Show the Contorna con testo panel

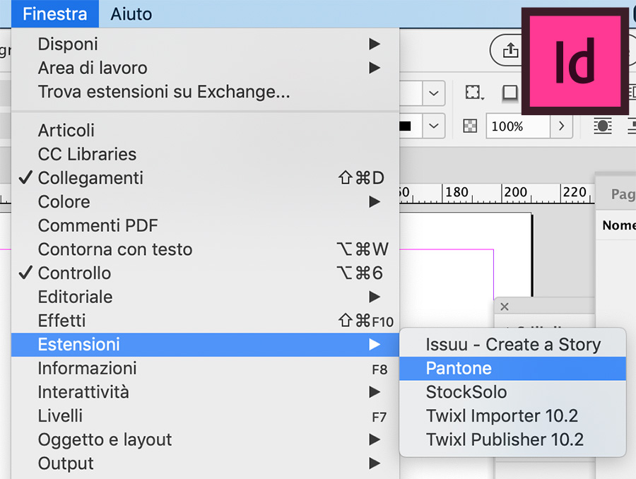click(x=205, y=249)
